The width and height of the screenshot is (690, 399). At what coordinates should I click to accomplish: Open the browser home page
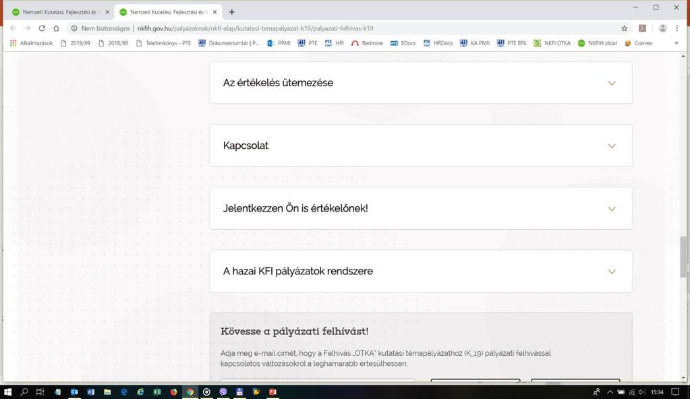click(56, 28)
